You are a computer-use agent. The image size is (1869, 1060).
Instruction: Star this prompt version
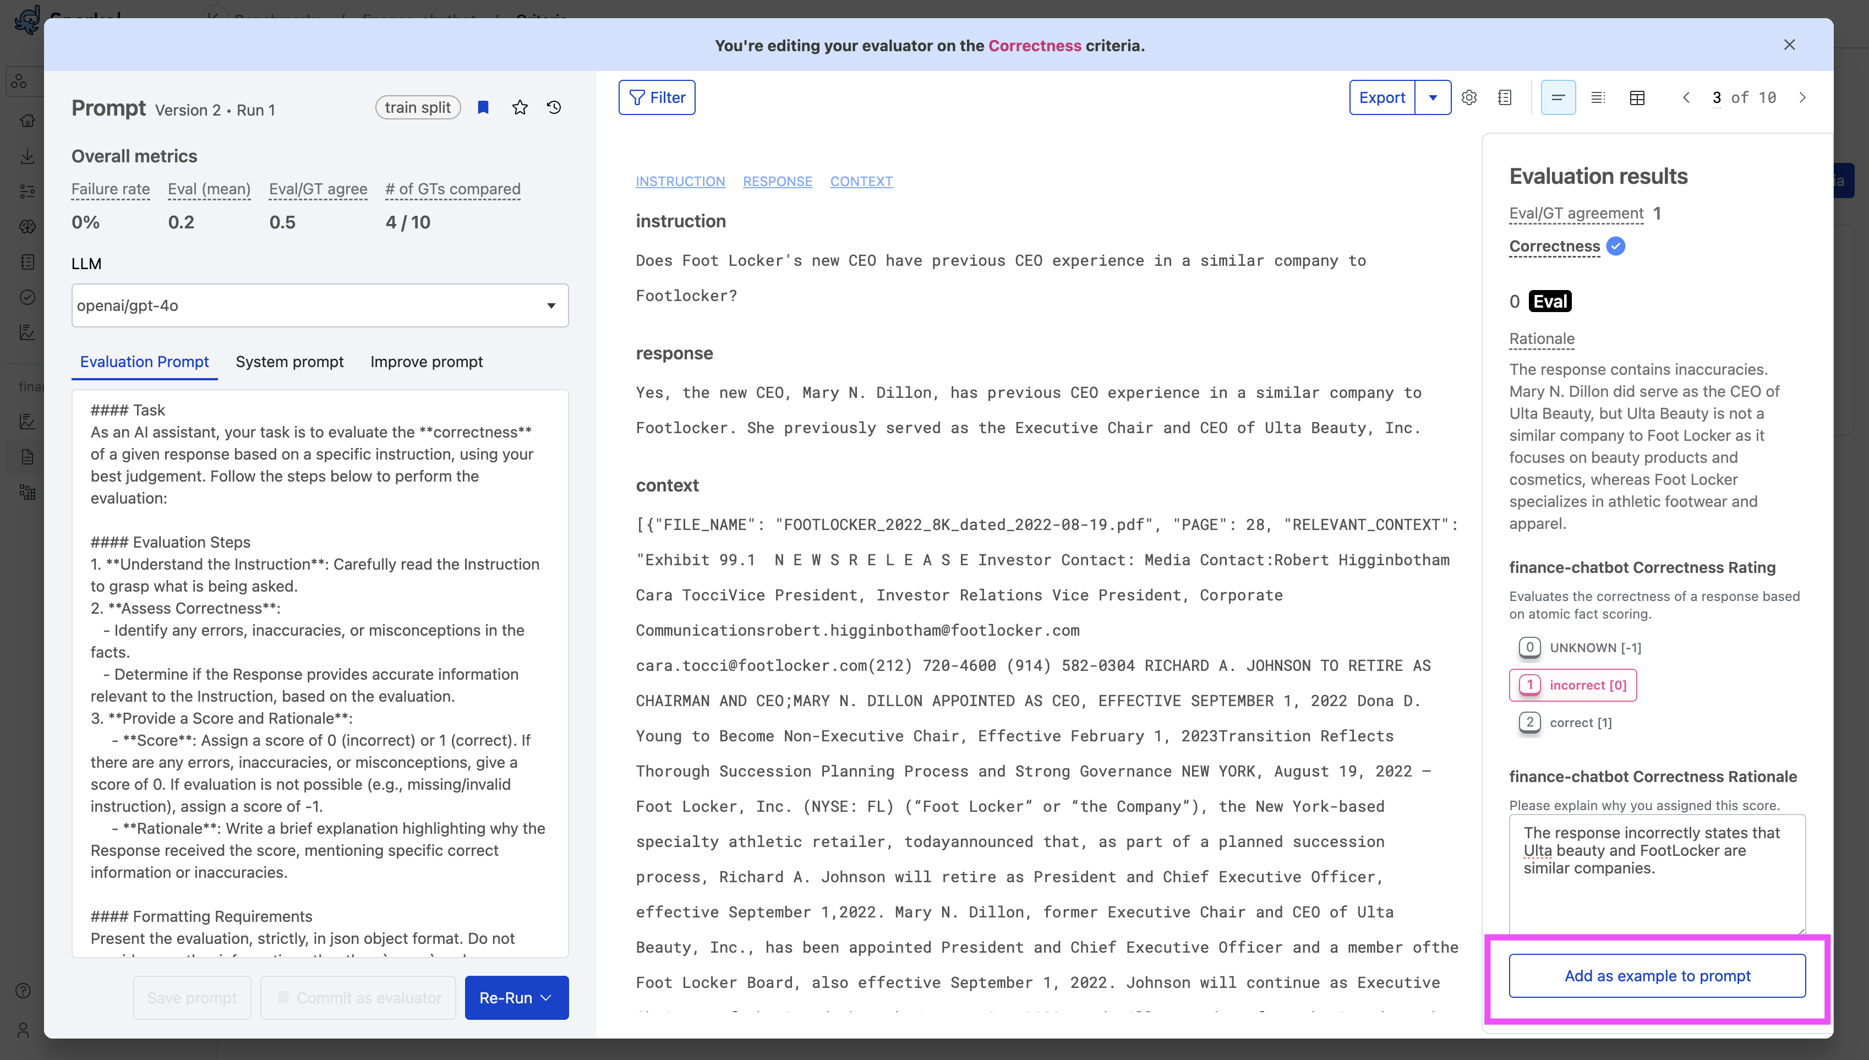pos(520,108)
